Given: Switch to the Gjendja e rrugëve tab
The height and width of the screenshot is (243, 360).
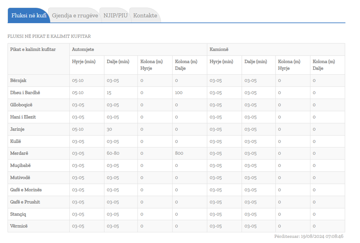Looking at the screenshot, I should 75,15.
